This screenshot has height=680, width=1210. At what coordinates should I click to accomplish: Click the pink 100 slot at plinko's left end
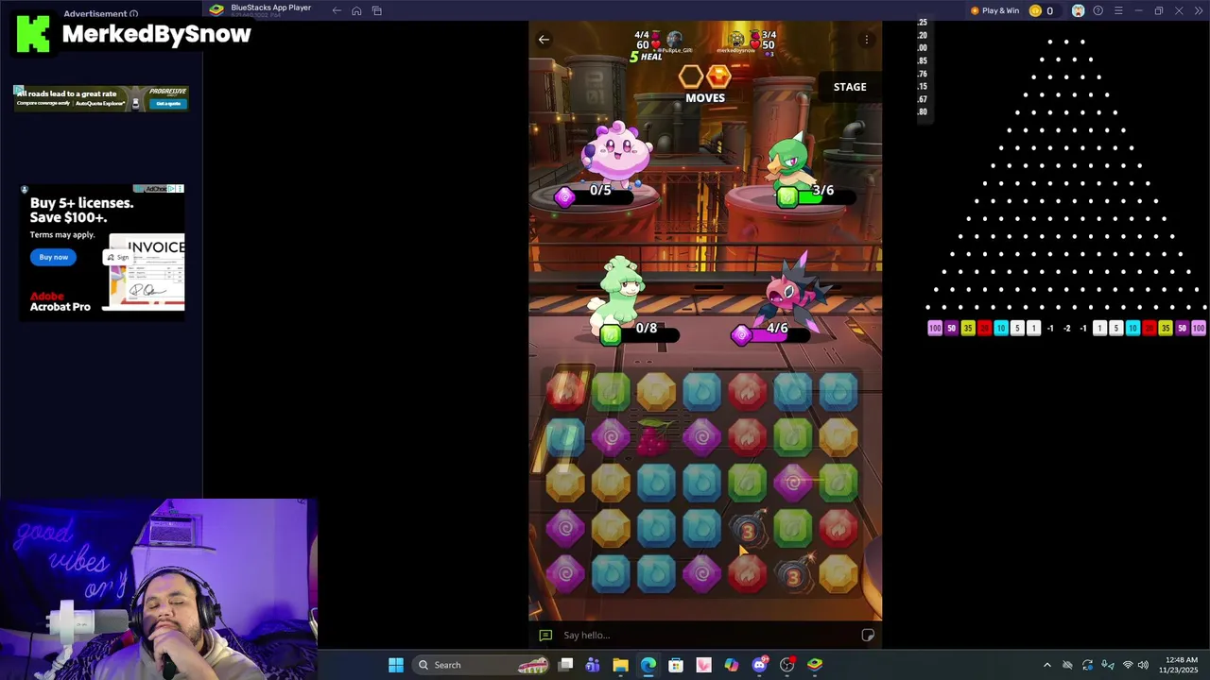coord(935,328)
